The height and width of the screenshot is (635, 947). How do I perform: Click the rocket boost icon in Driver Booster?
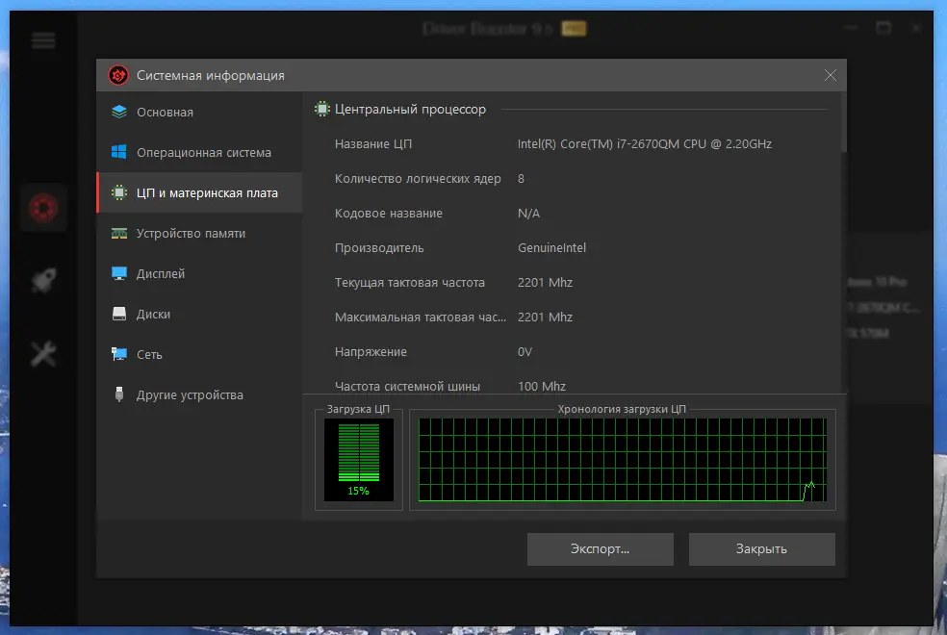click(x=43, y=280)
